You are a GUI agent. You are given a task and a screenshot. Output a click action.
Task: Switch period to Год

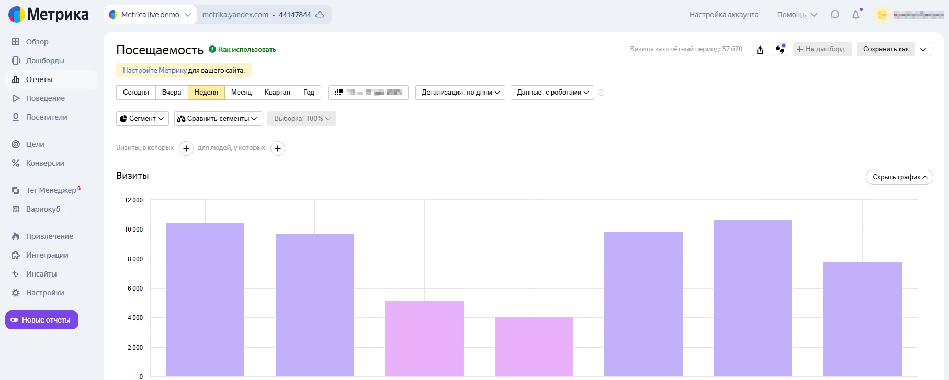309,93
